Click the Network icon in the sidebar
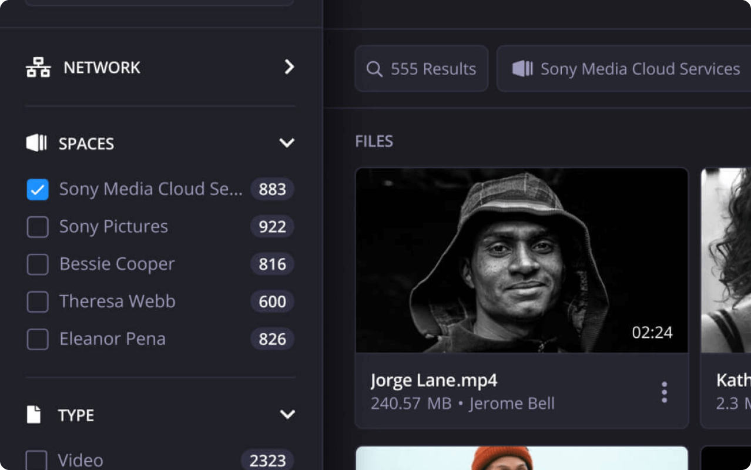This screenshot has height=470, width=751. click(x=38, y=68)
